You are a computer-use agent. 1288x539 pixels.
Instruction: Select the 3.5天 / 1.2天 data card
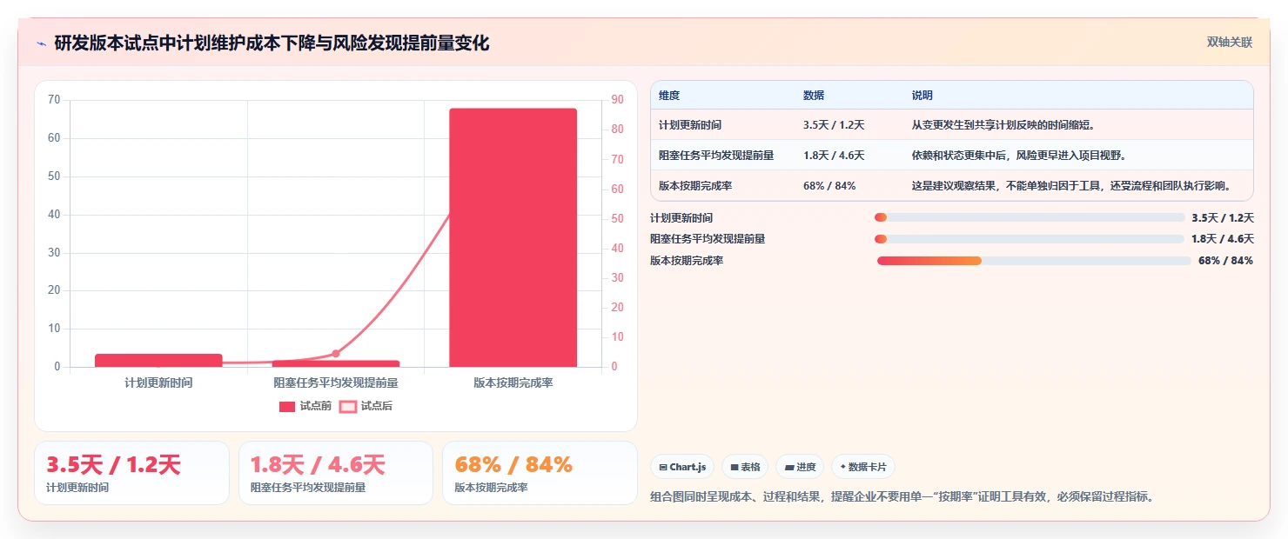[131, 473]
